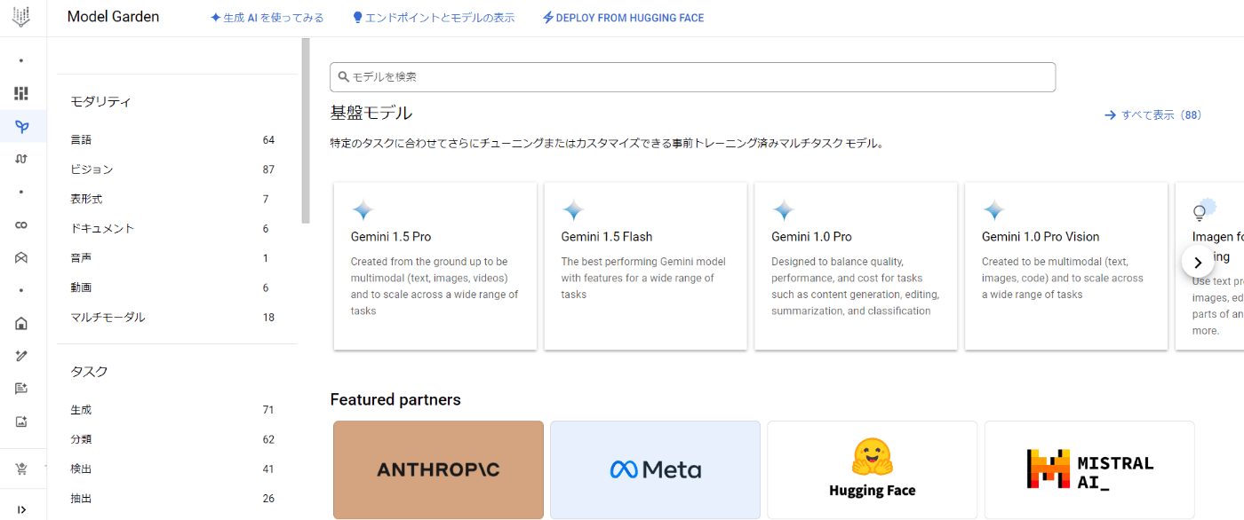Open the Meta partner tile
Screen dimensions: 1244x520
(655, 469)
